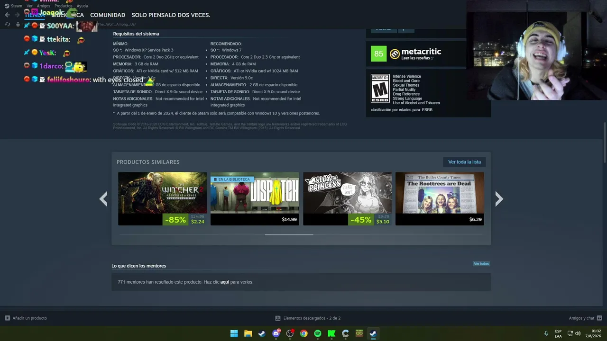Screen dimensions: 607x341
Task: Click the 'Intense Violence' descriptor text
Action: [407, 76]
